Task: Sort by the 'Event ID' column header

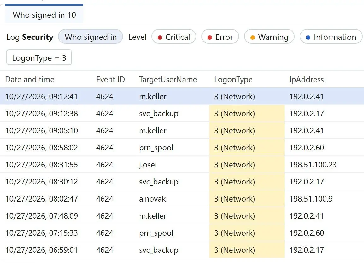Action: pos(110,80)
